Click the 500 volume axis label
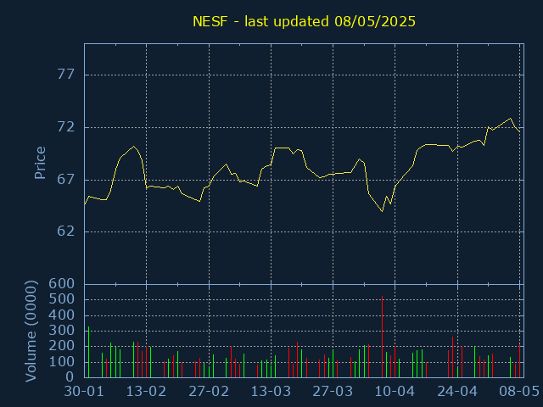 pyautogui.click(x=62, y=299)
